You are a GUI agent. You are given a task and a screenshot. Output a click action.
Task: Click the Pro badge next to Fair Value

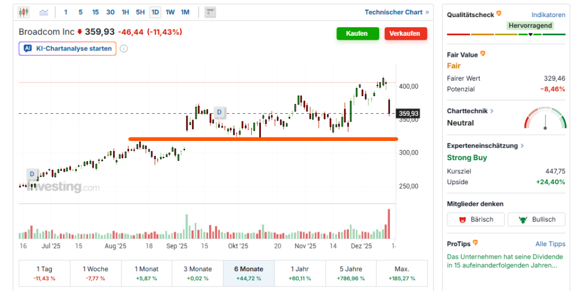(x=483, y=54)
